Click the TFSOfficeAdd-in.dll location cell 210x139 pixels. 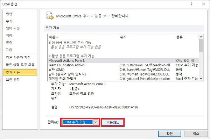(145, 65)
